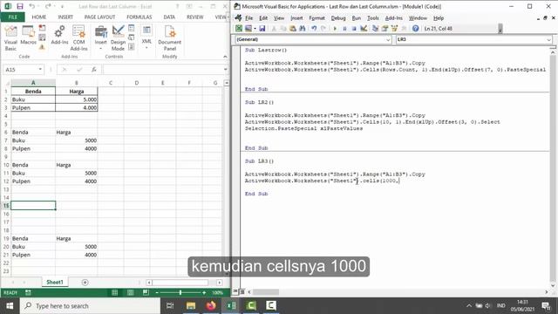Viewport: 558px width, 314px height.
Task: Open VBA Help question mark icon
Action: click(x=415, y=29)
